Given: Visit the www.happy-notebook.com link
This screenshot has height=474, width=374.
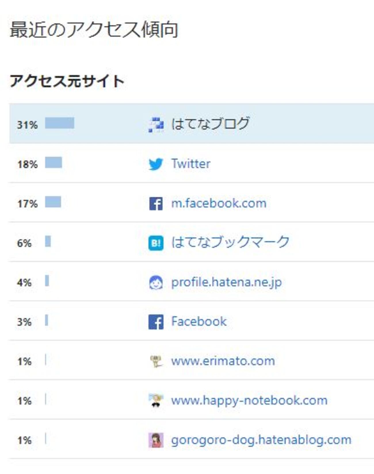Looking at the screenshot, I should pos(249,400).
